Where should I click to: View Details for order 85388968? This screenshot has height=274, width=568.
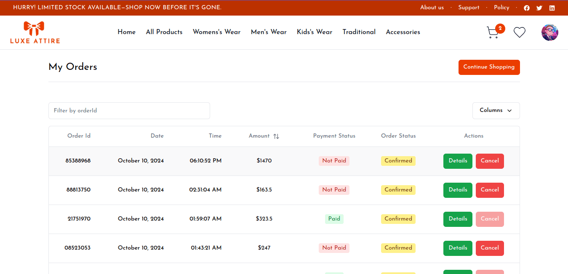pos(458,161)
